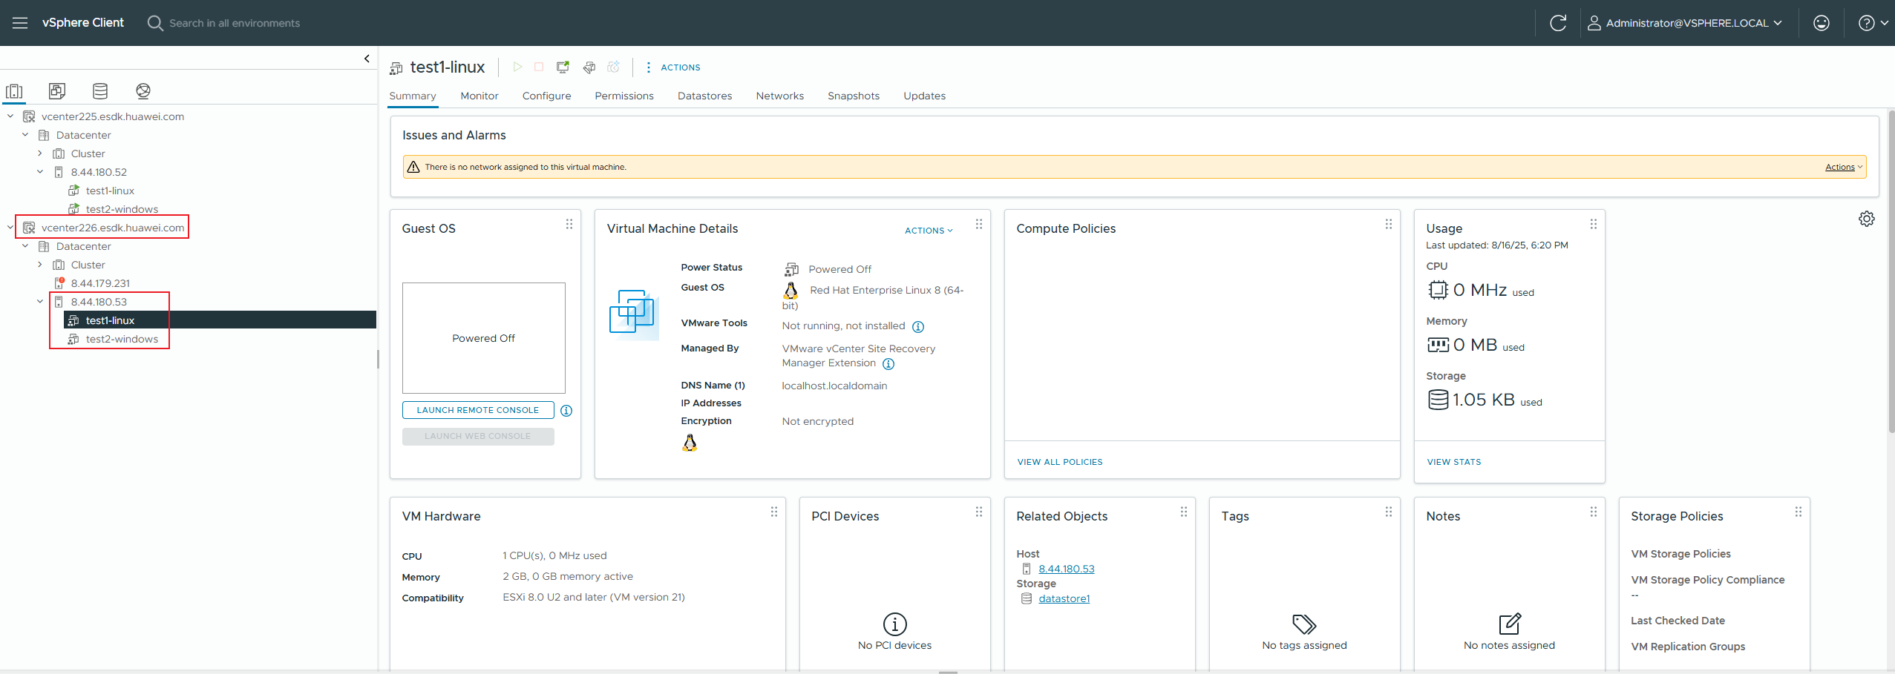Open the Updates tab
The image size is (1895, 674).
pos(925,96)
